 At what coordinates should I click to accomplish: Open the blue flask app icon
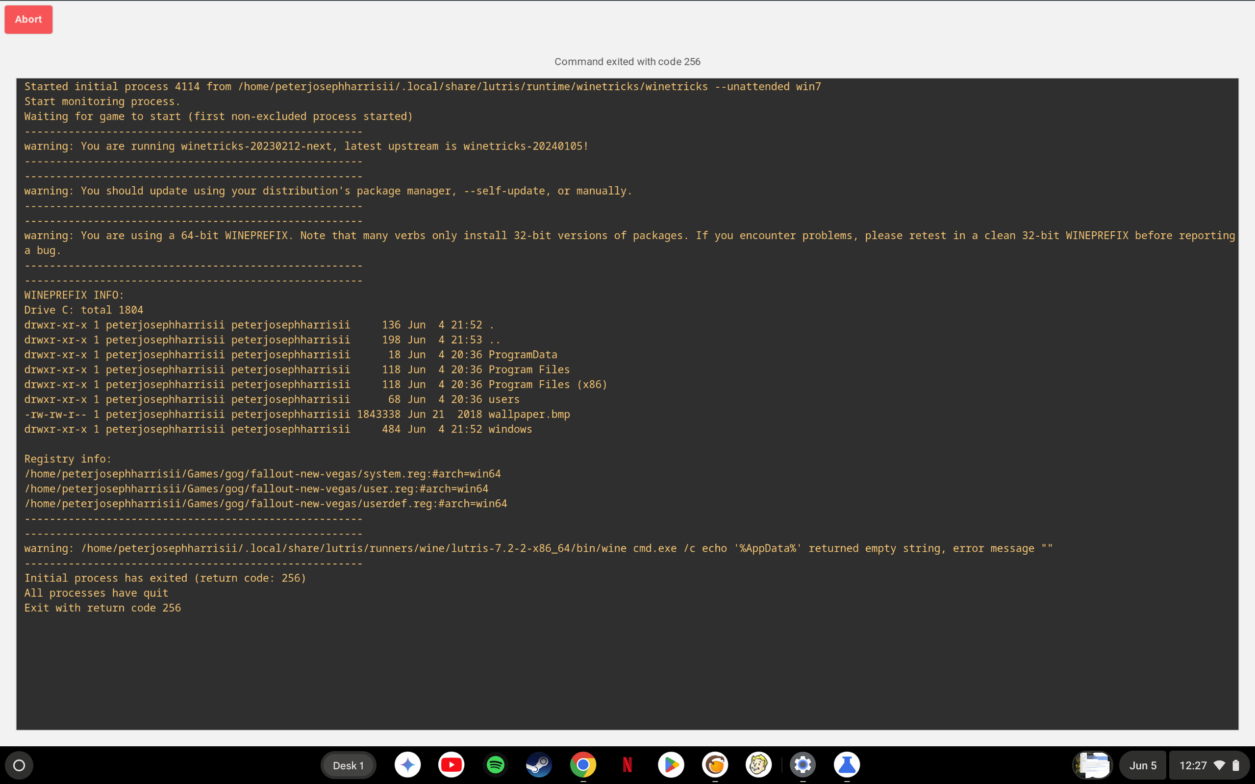pos(847,765)
